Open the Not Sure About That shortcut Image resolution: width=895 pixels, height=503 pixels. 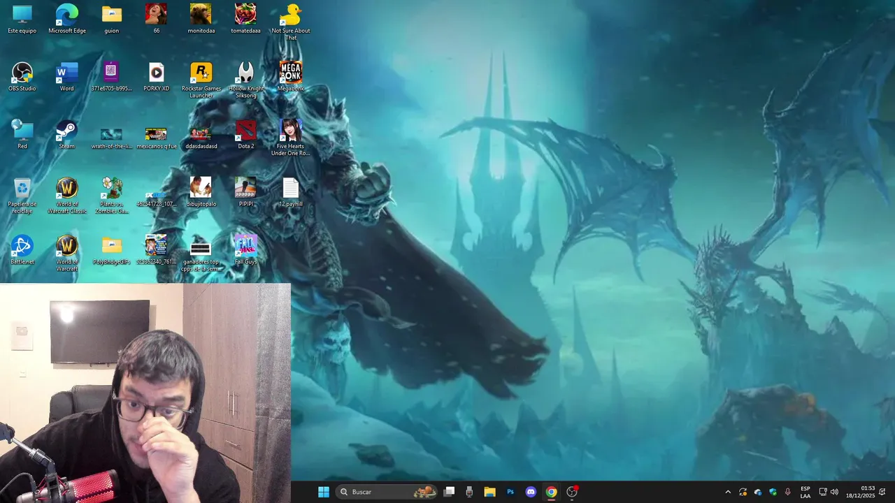291,22
